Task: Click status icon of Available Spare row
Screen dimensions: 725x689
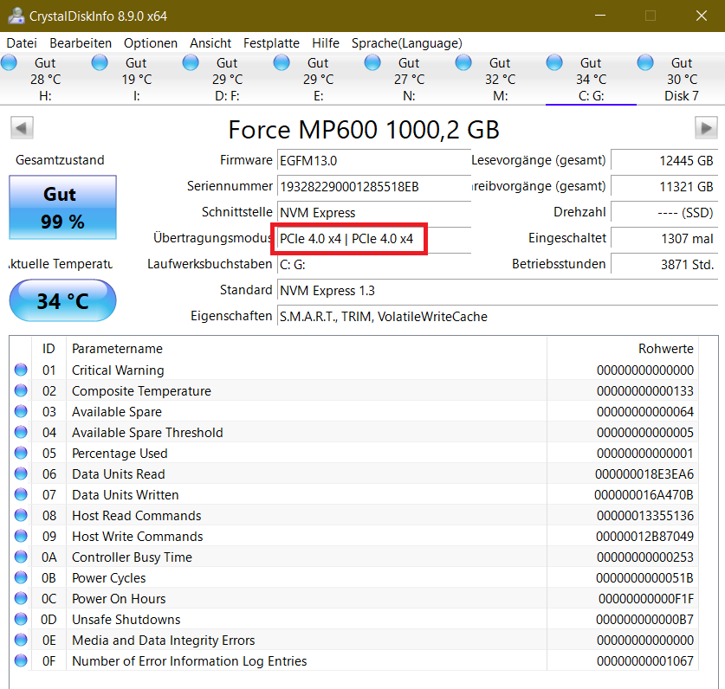Action: pyautogui.click(x=21, y=411)
